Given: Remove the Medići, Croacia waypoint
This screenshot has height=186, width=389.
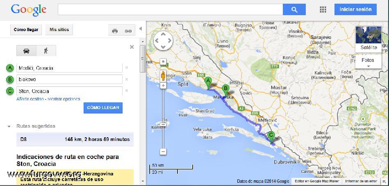Looking at the screenshot, I should 127,68.
